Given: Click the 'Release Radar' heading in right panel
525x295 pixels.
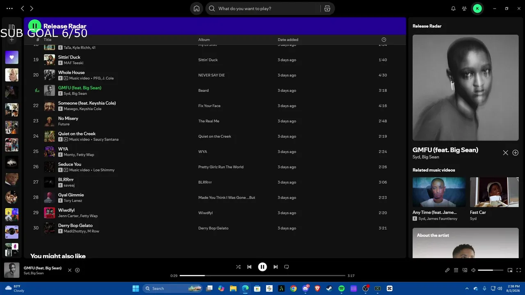Looking at the screenshot, I should pyautogui.click(x=427, y=26).
